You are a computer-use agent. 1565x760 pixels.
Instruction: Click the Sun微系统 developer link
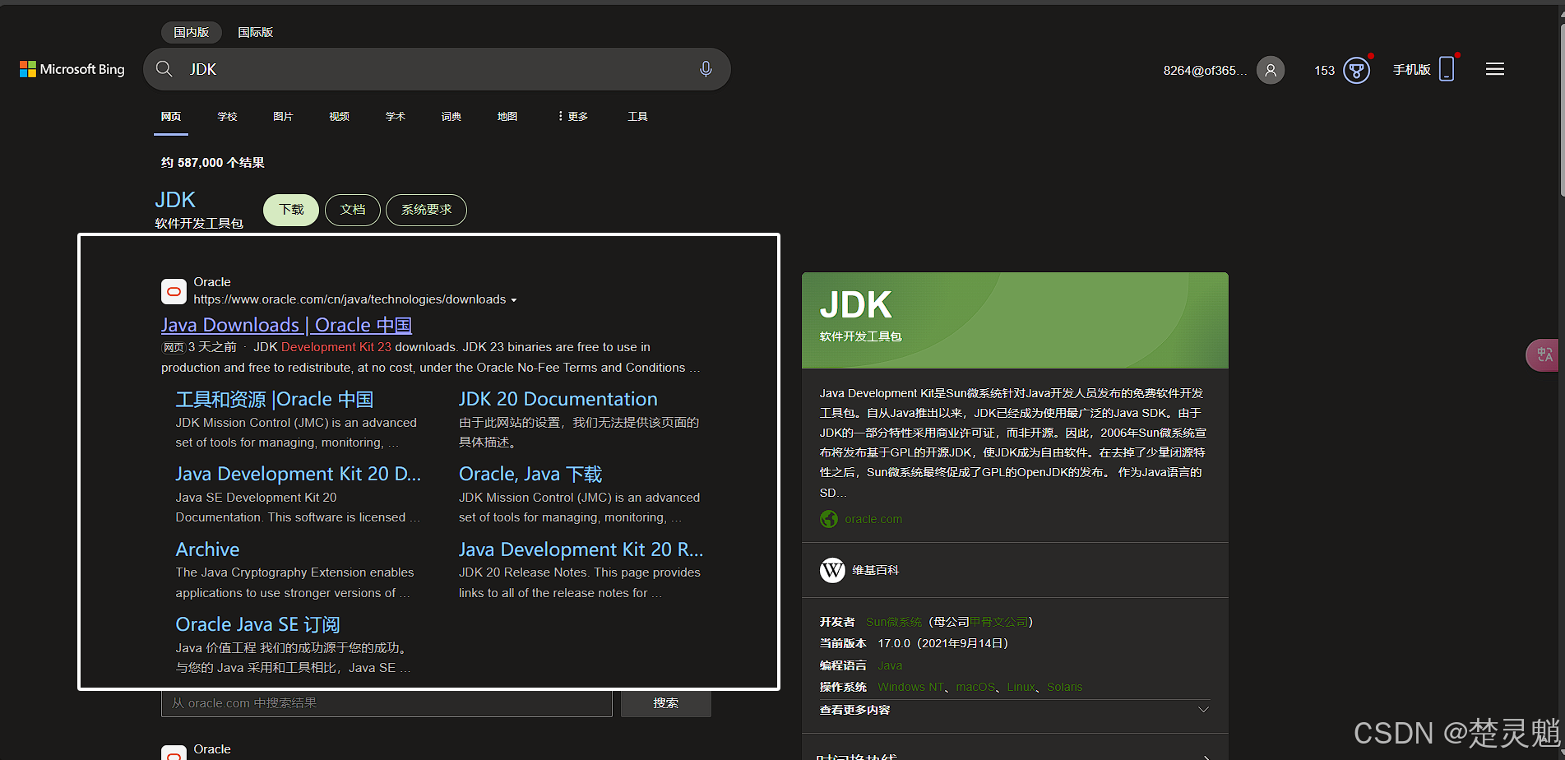coord(894,622)
